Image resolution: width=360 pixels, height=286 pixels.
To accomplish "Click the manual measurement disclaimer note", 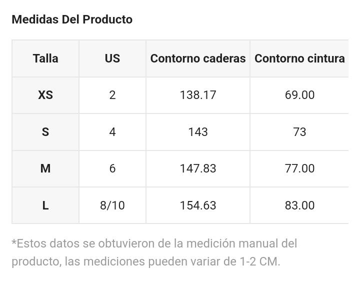I will pyautogui.click(x=154, y=252).
